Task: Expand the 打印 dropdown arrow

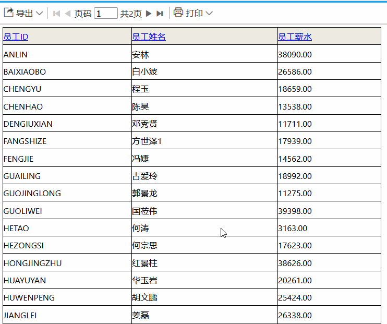Action: point(209,13)
